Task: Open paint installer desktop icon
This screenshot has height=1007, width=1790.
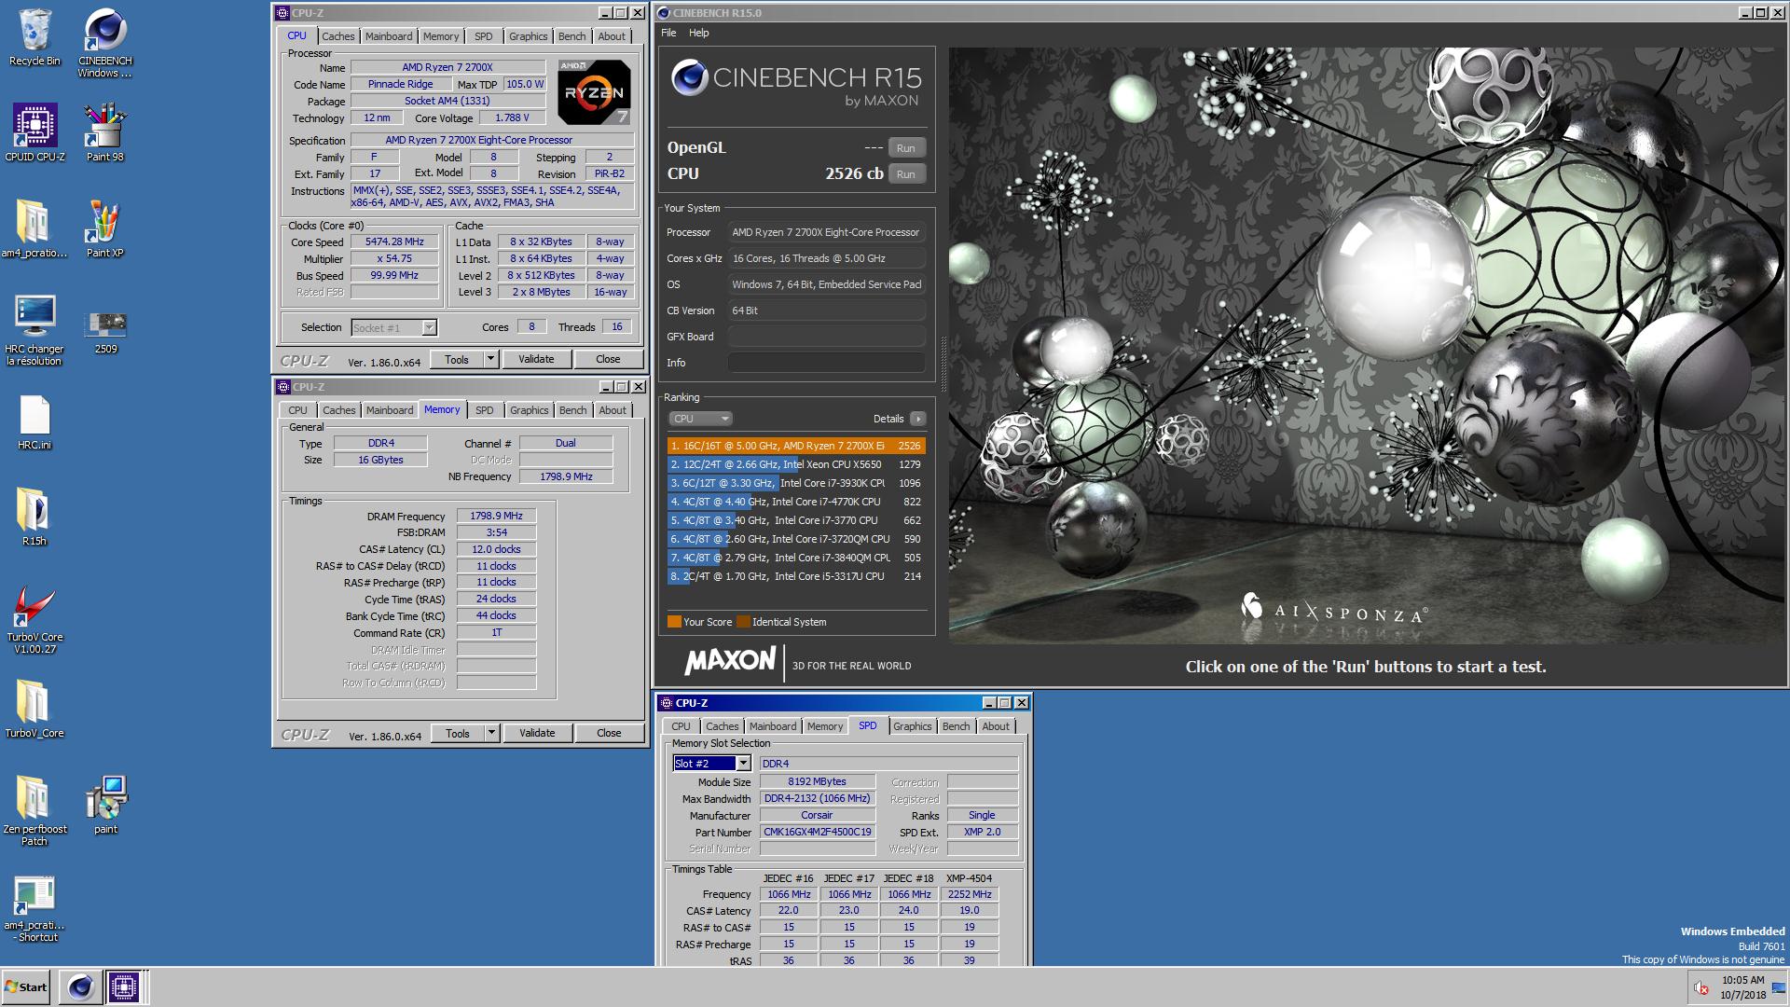Action: point(105,804)
